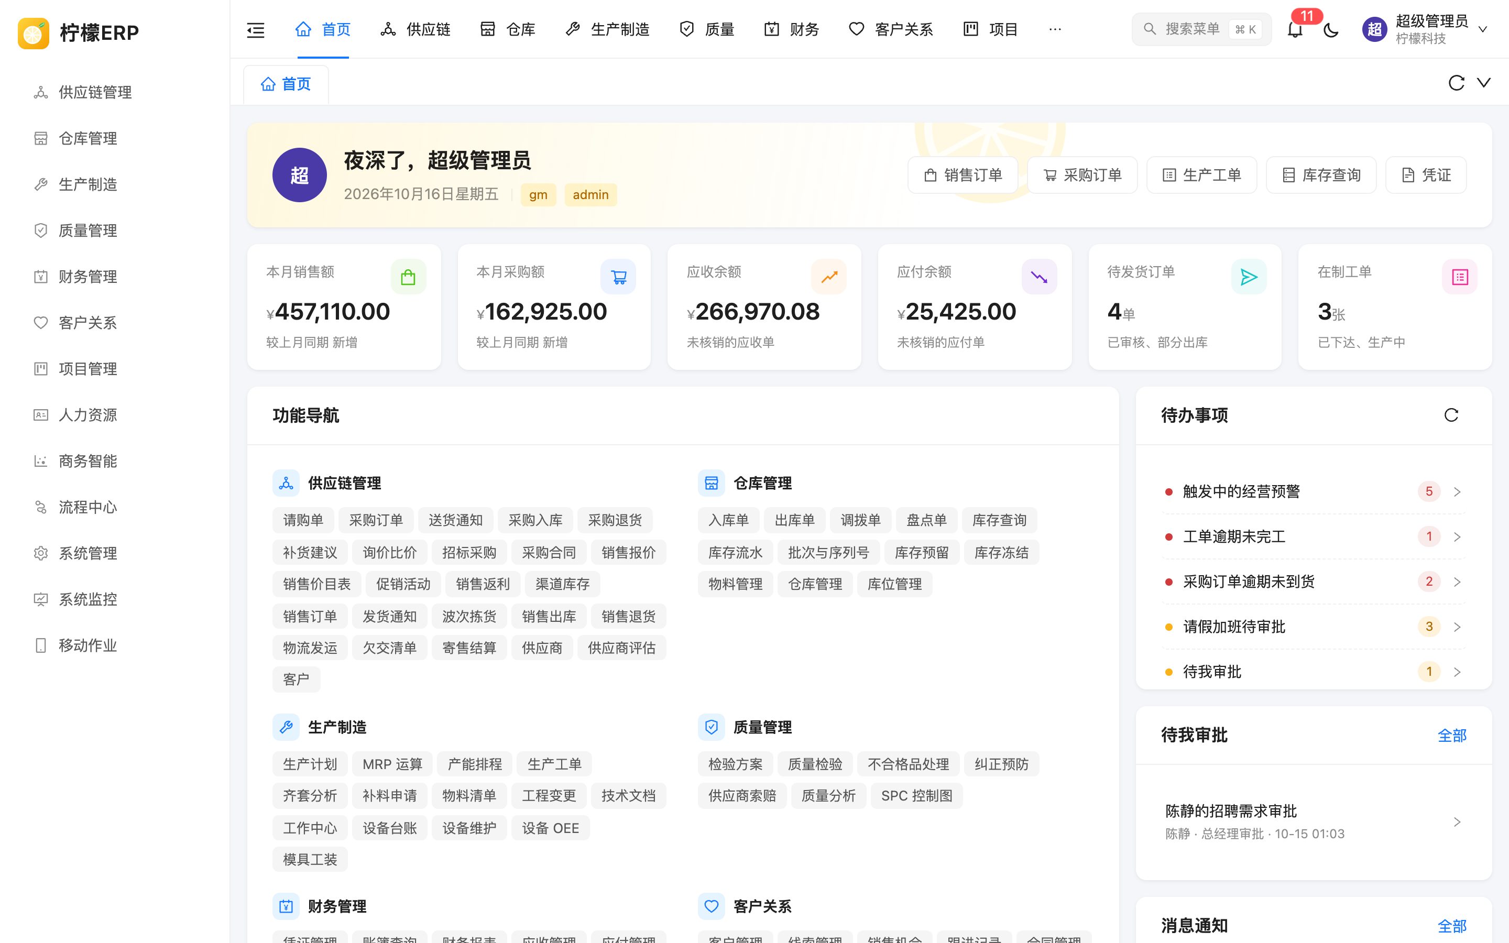The image size is (1509, 943).
Task: Select 财务 in the top navigation
Action: tap(792, 29)
